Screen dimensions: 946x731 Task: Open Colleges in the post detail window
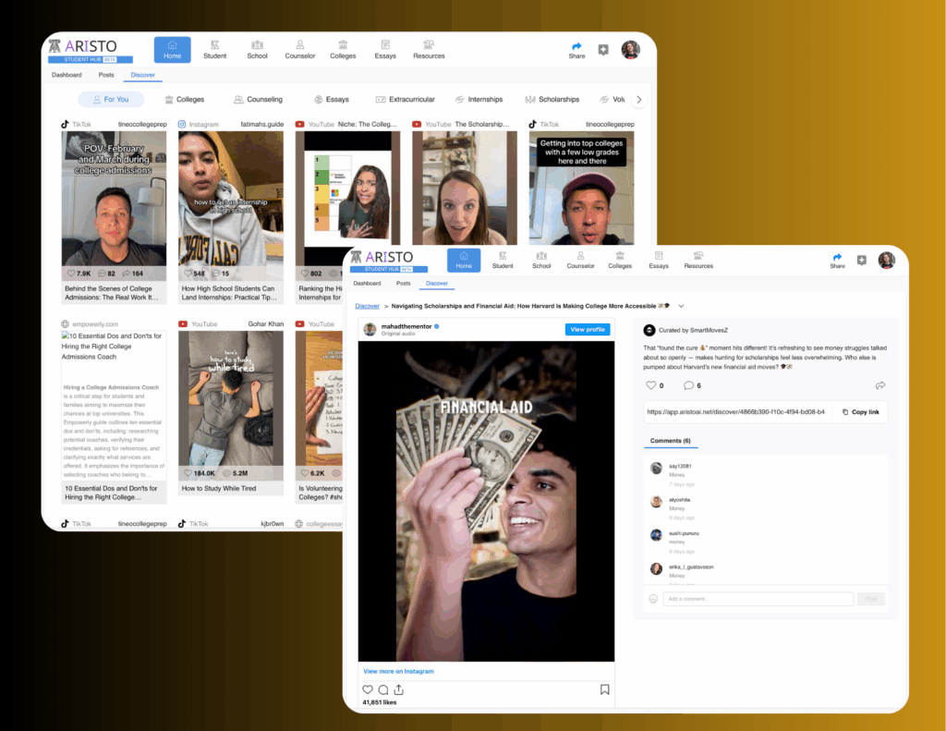[620, 261]
